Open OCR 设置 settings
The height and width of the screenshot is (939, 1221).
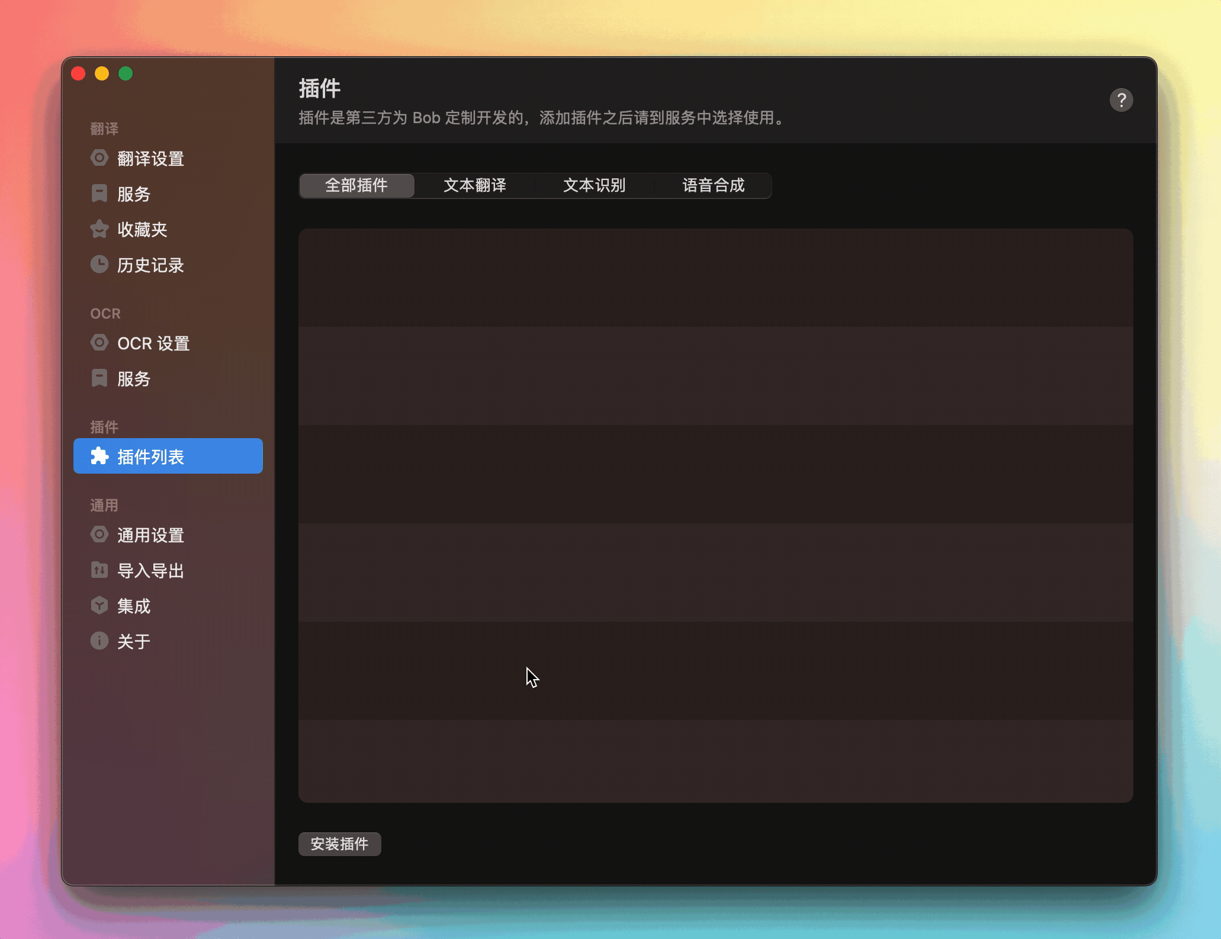(153, 343)
